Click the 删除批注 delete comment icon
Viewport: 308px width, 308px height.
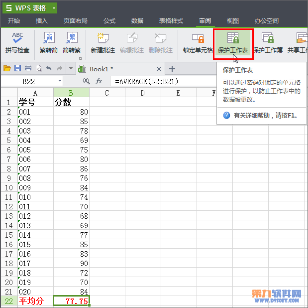click(161, 43)
